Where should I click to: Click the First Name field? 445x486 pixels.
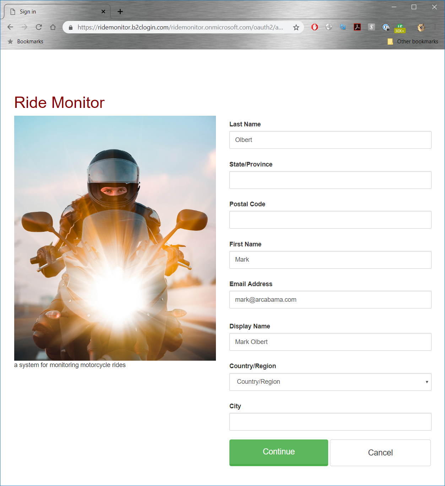click(330, 260)
